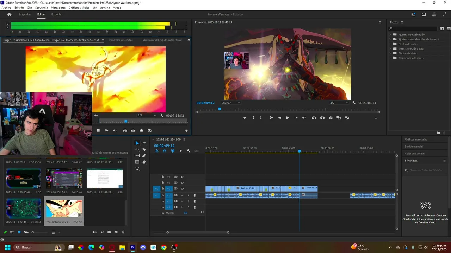This screenshot has width=451, height=253.
Task: Play the Program monitor sequence
Action: point(288,118)
